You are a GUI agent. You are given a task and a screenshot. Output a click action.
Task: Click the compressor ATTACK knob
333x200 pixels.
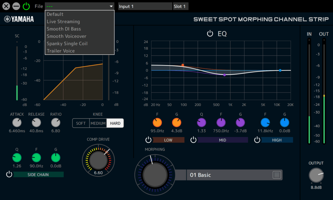tap(17, 123)
